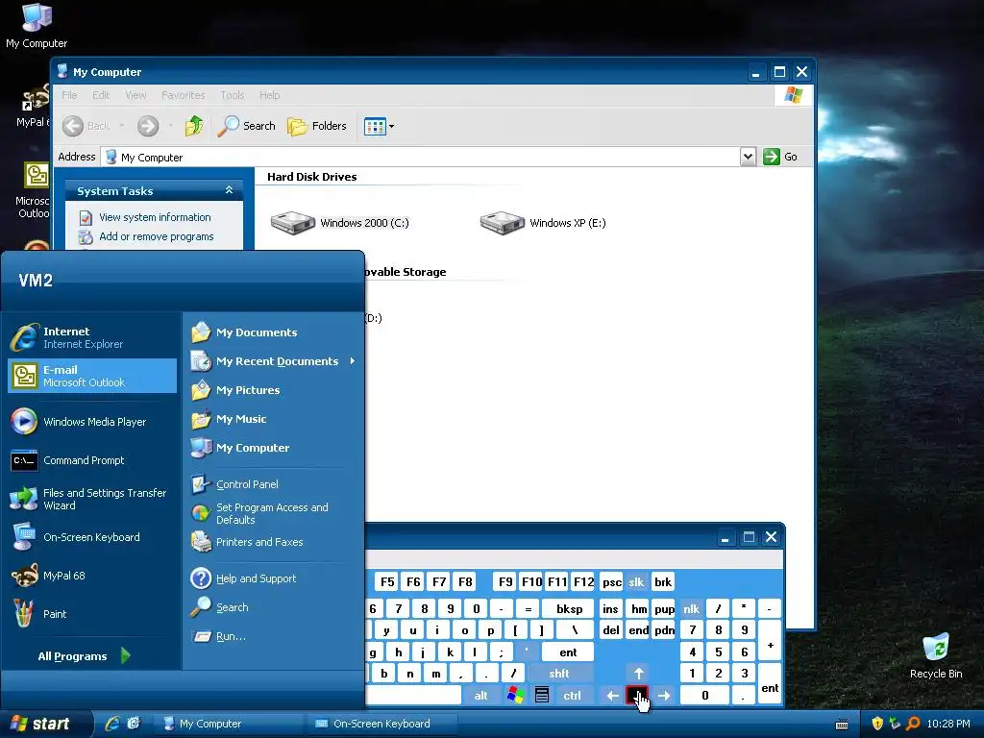Image resolution: width=984 pixels, height=738 pixels.
Task: Start Files and Settings Transfer Wizard
Action: pos(91,499)
